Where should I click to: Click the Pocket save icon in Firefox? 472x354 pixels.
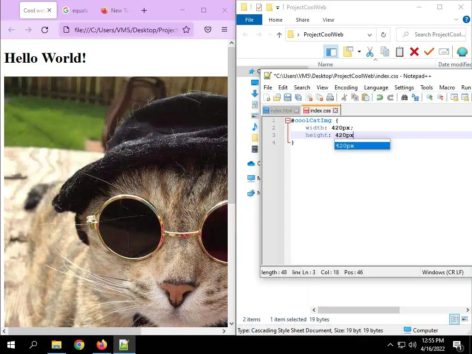point(208,29)
